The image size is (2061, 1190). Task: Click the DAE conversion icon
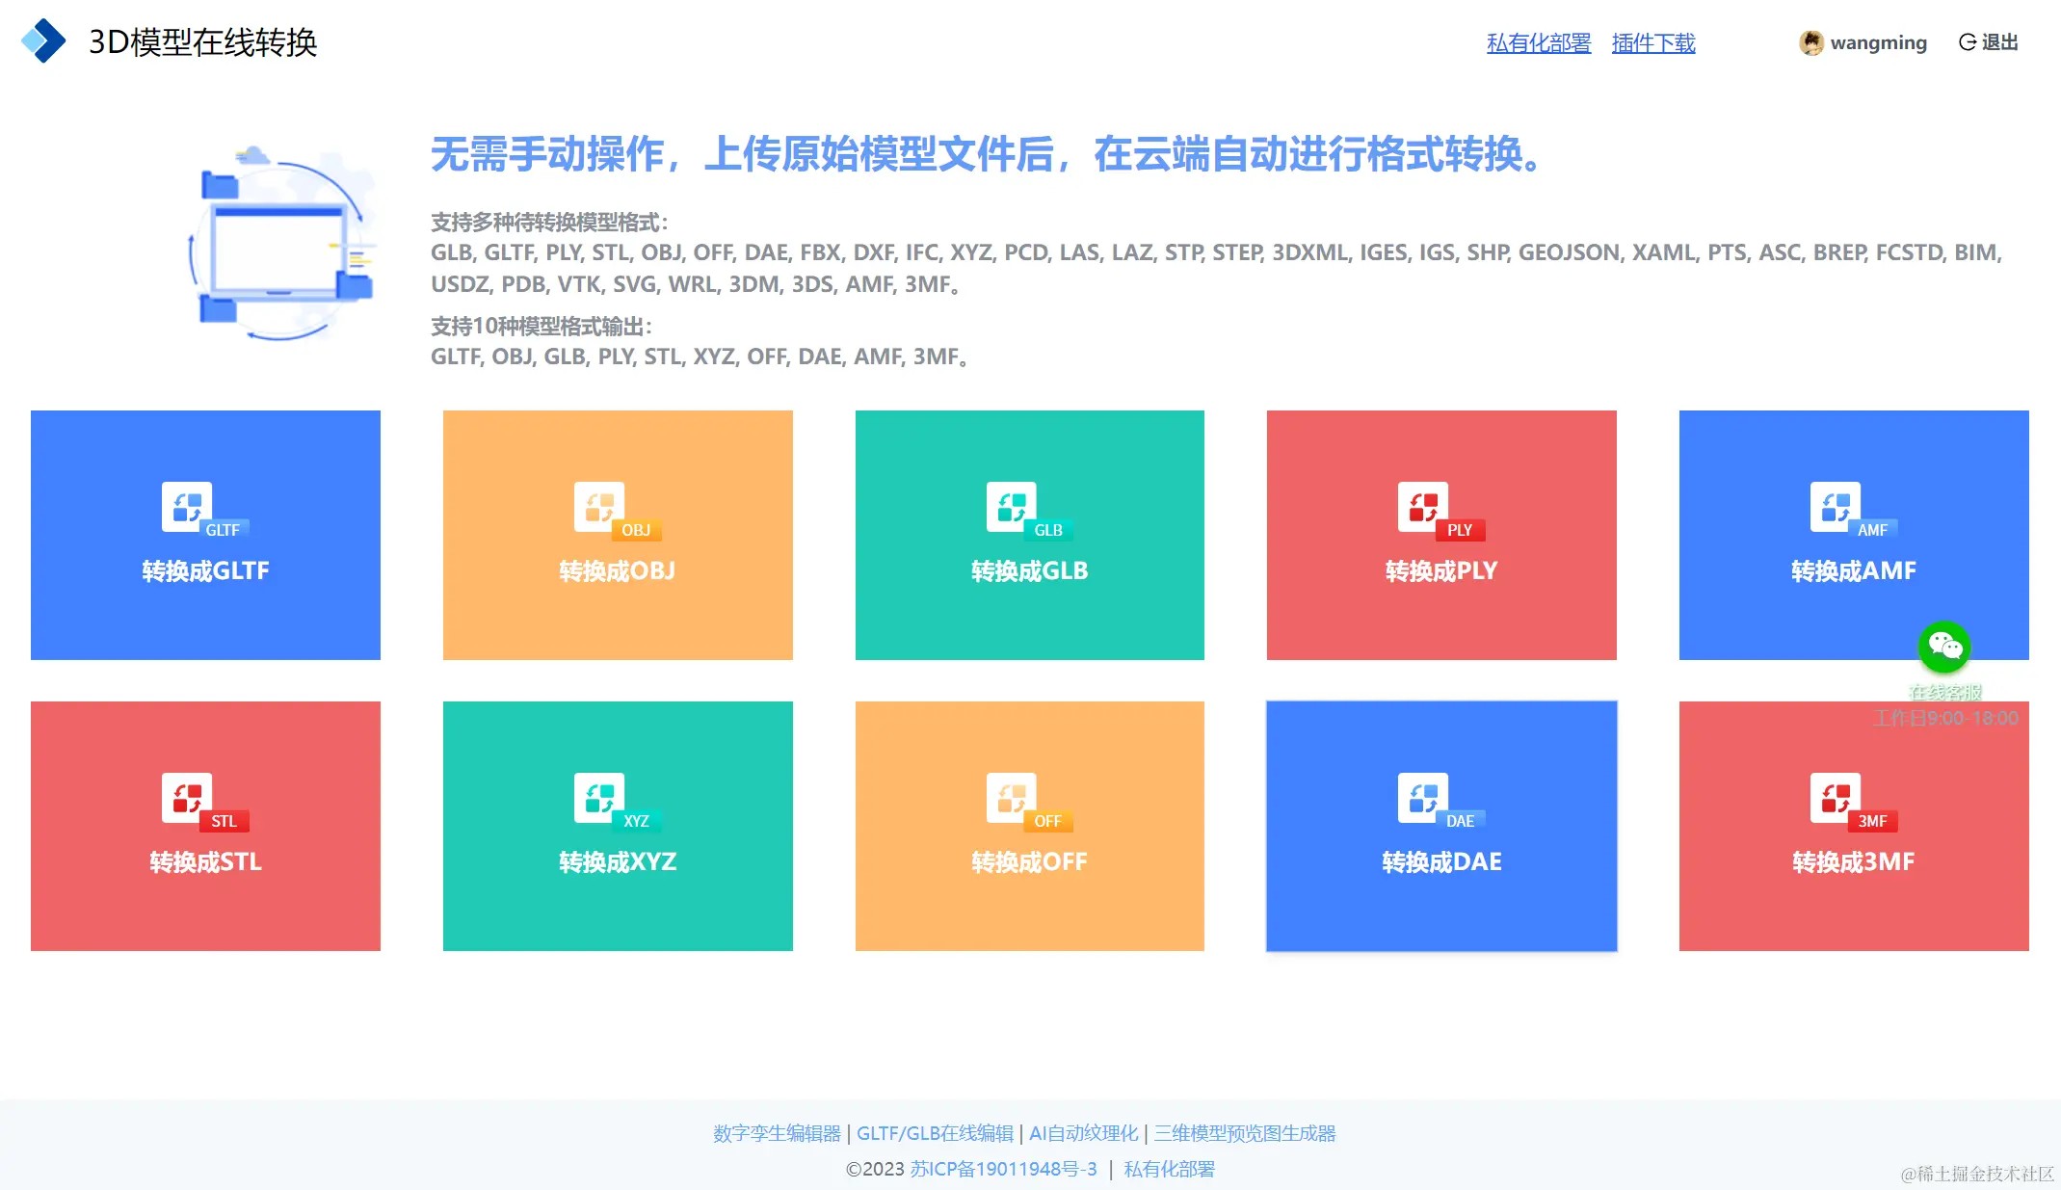coord(1423,798)
